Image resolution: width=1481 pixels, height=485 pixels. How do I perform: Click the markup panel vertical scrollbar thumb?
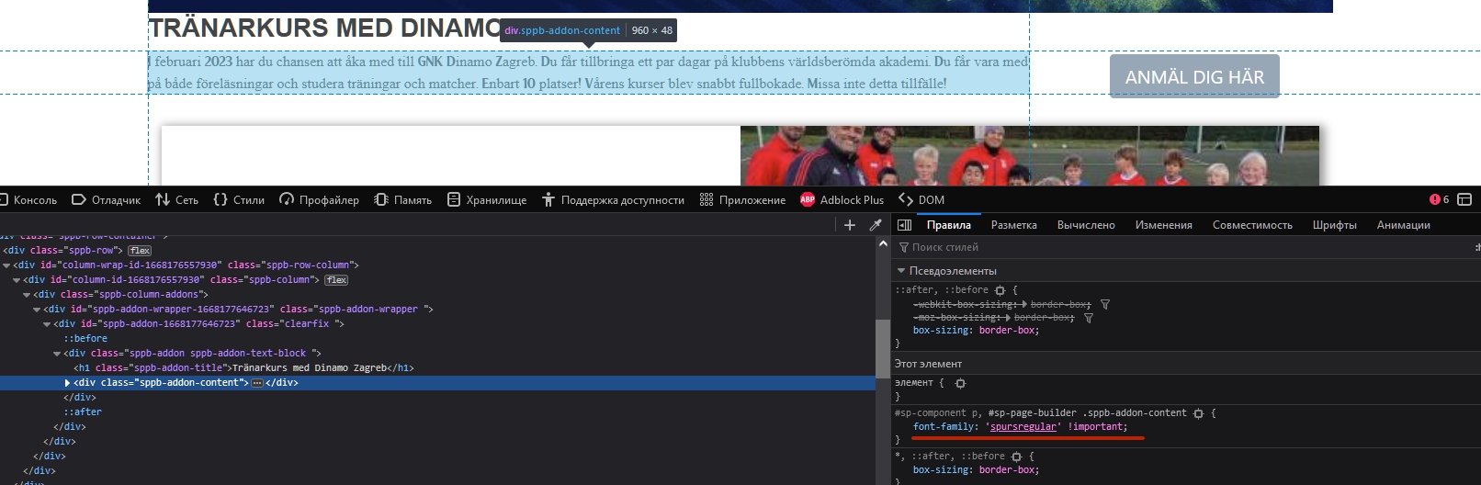coord(882,348)
